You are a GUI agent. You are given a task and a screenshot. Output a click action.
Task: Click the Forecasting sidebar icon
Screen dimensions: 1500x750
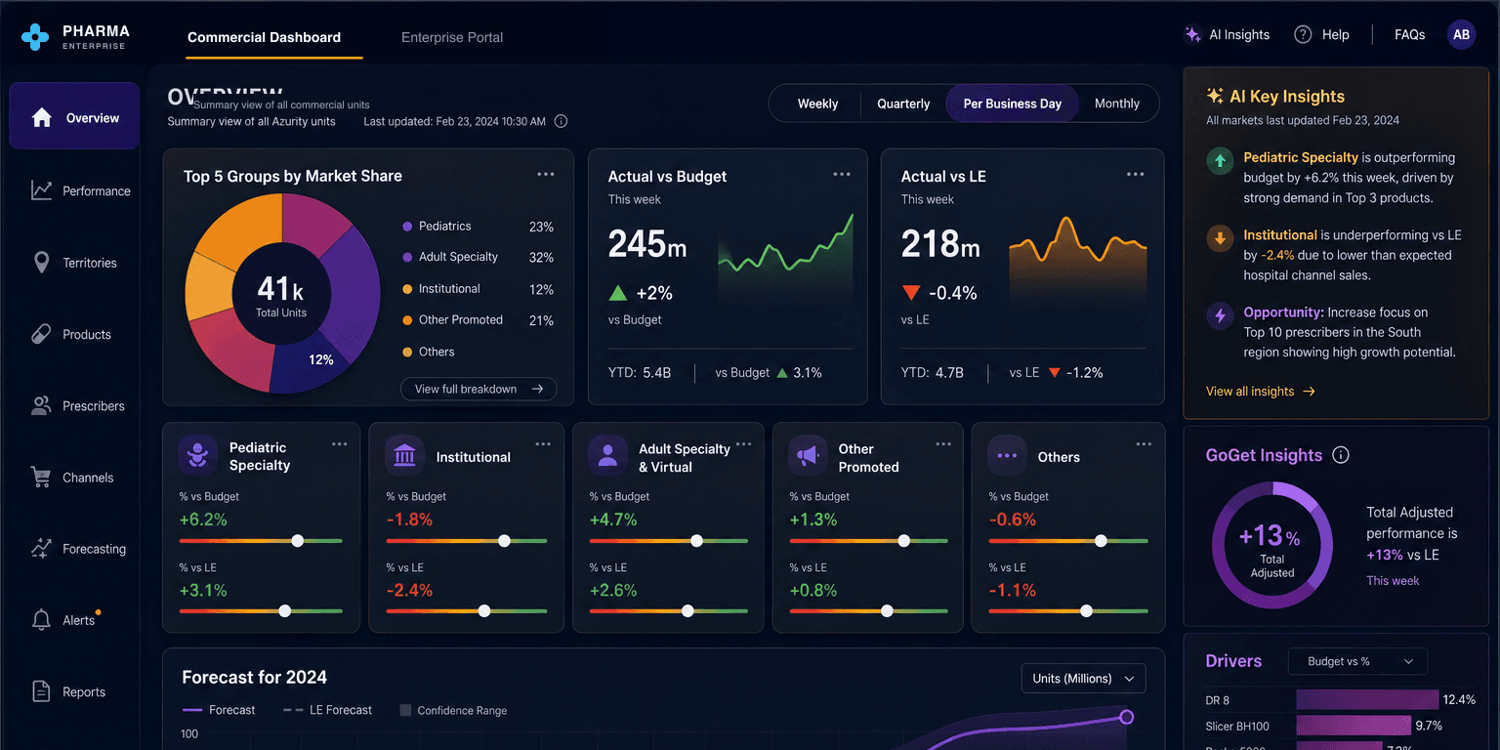(x=41, y=549)
